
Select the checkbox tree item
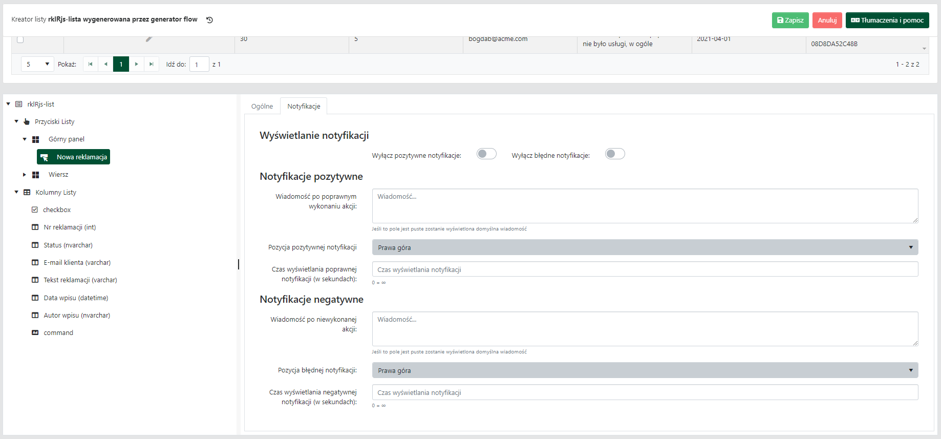coord(57,210)
